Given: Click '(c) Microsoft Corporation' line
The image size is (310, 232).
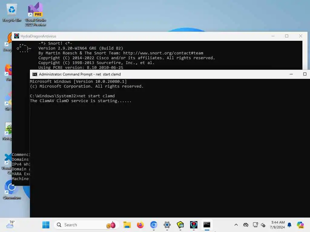Looking at the screenshot, I should [x=87, y=86].
